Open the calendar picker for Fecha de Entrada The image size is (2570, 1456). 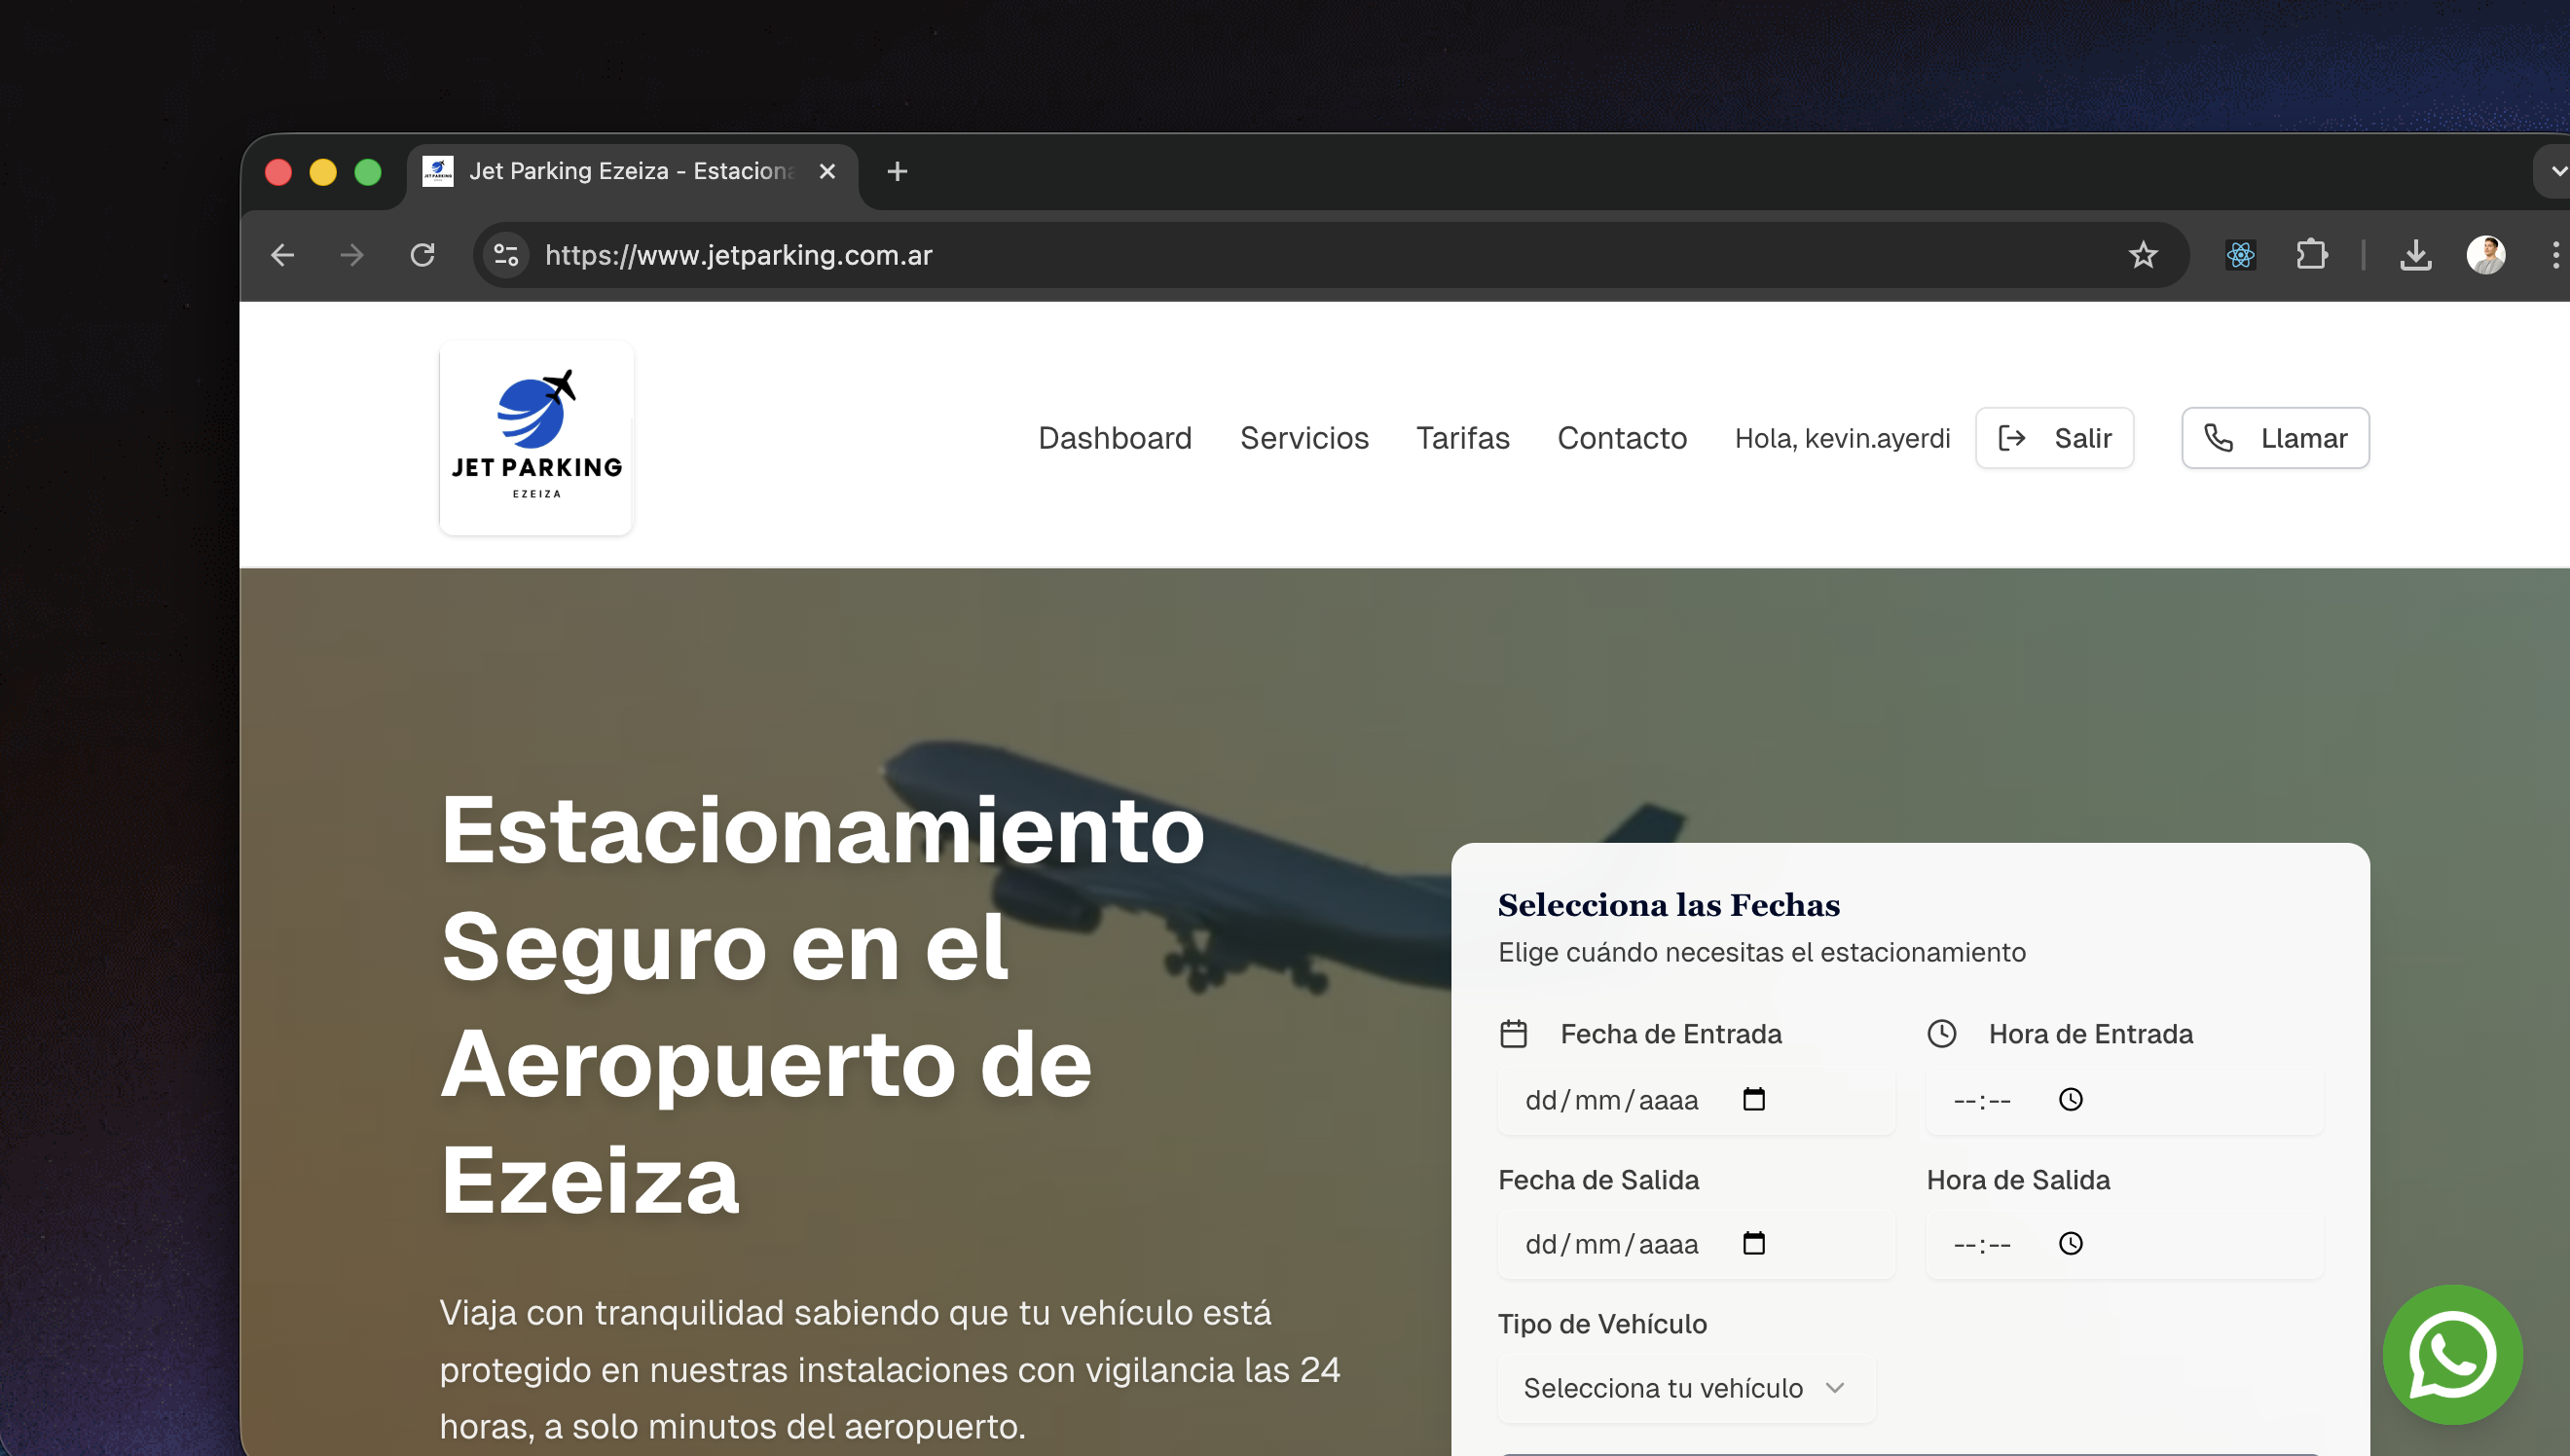click(x=1755, y=1099)
